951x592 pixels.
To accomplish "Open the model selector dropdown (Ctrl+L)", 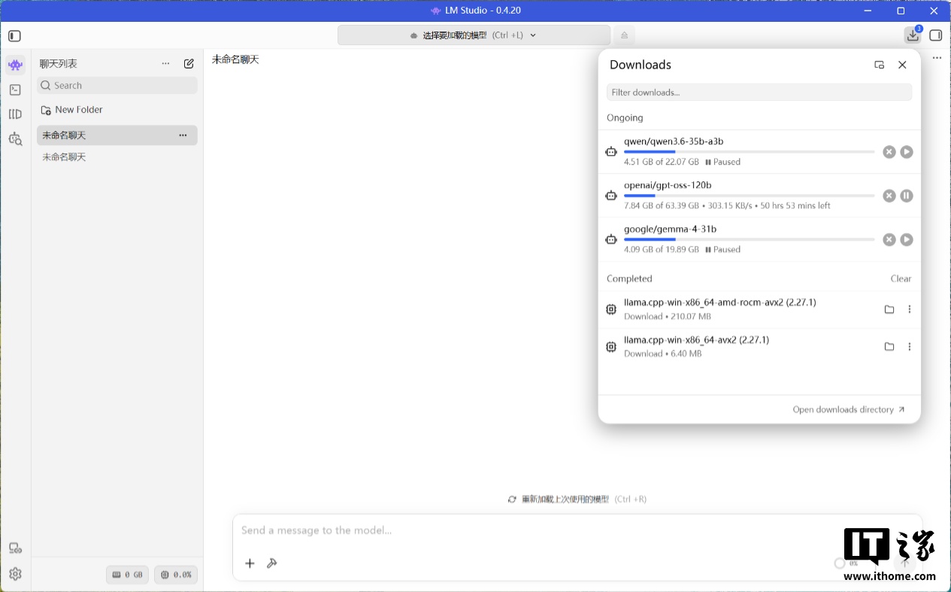I will [474, 35].
